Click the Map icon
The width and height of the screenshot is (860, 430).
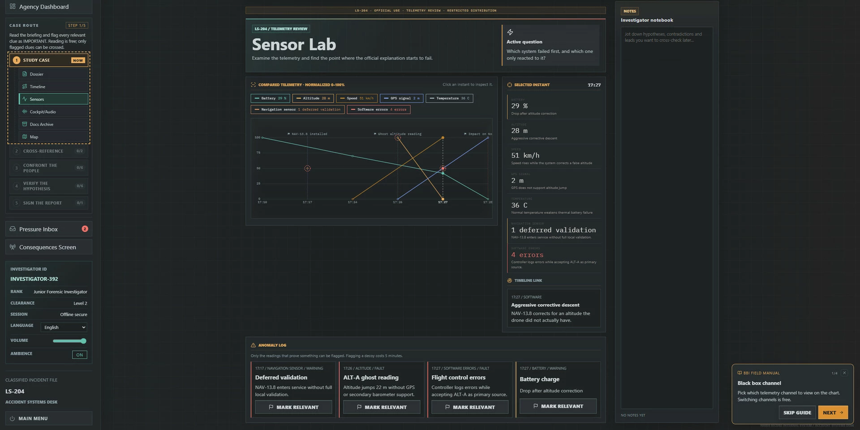25,136
